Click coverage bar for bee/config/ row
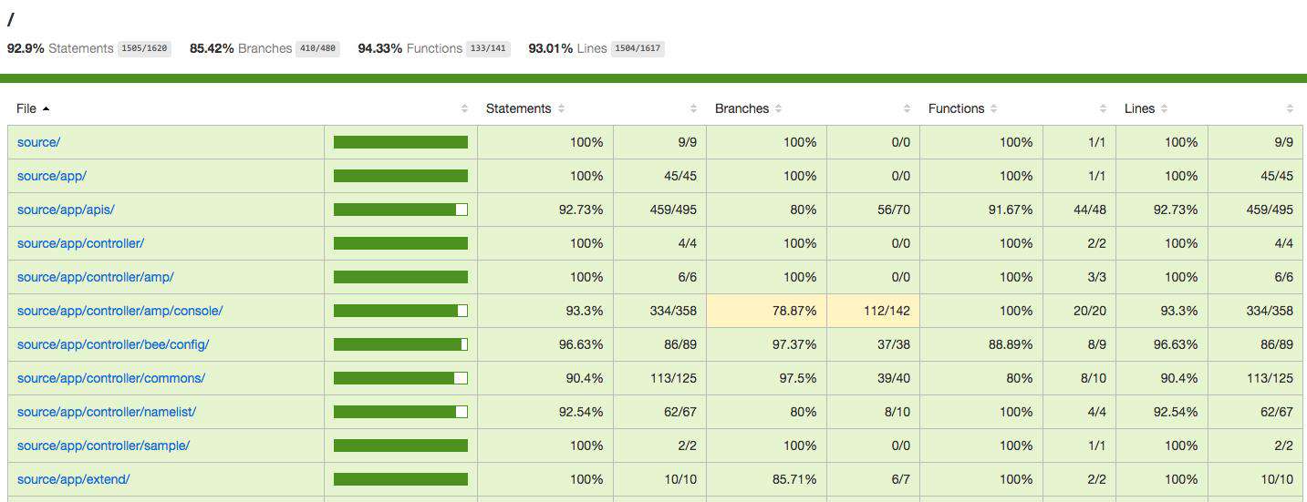Screen dimensions: 1307x502 click(x=400, y=344)
